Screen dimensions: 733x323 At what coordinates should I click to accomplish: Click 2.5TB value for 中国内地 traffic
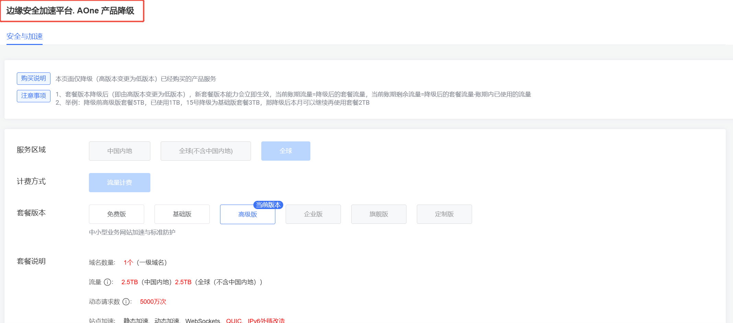129,282
